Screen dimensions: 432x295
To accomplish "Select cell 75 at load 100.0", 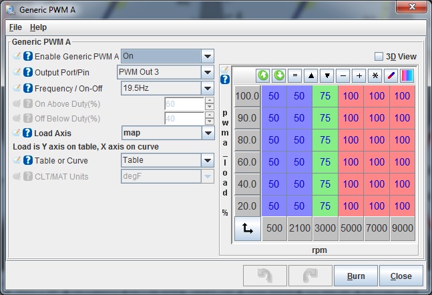I will [x=325, y=96].
